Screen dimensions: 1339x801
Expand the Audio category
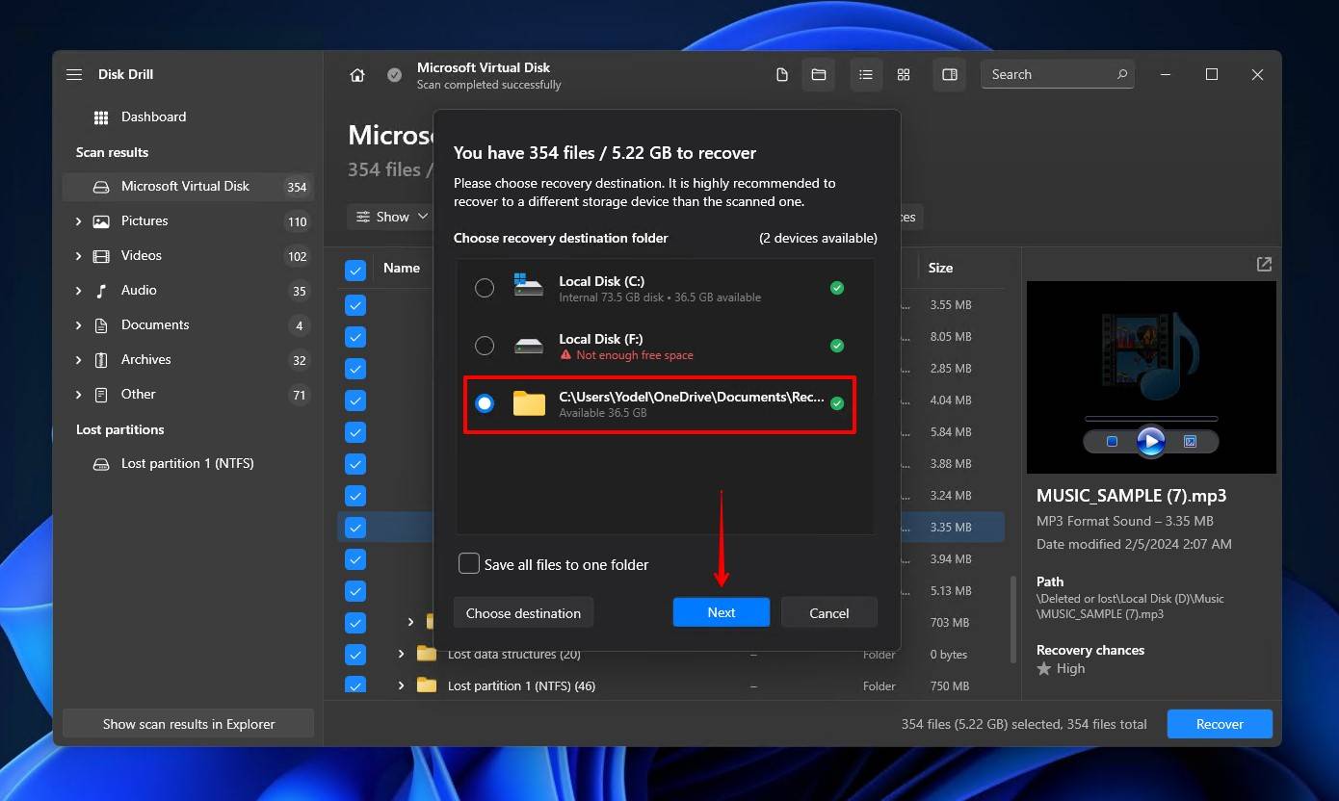tap(78, 291)
